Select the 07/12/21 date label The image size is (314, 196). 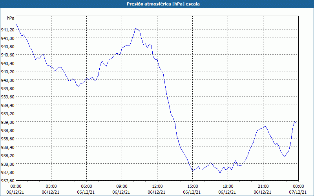[298, 192]
